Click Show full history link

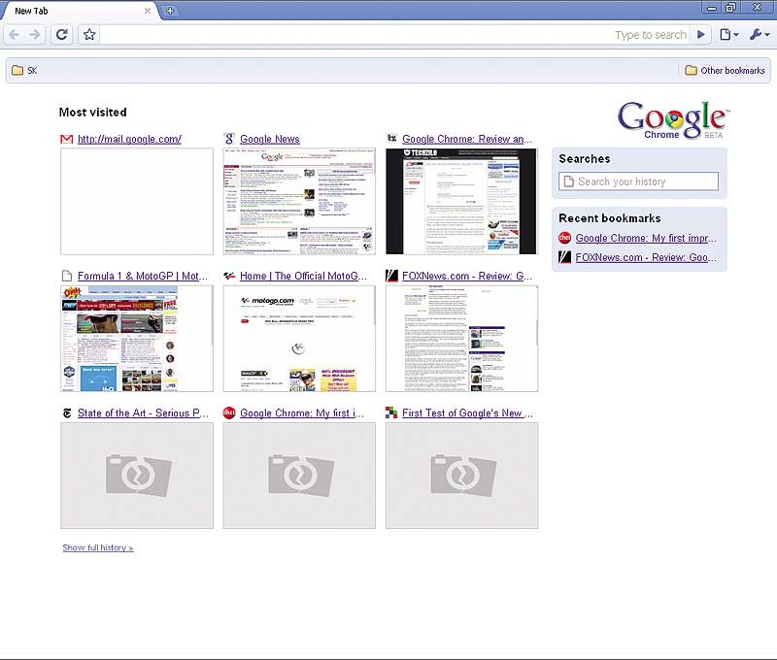point(98,547)
